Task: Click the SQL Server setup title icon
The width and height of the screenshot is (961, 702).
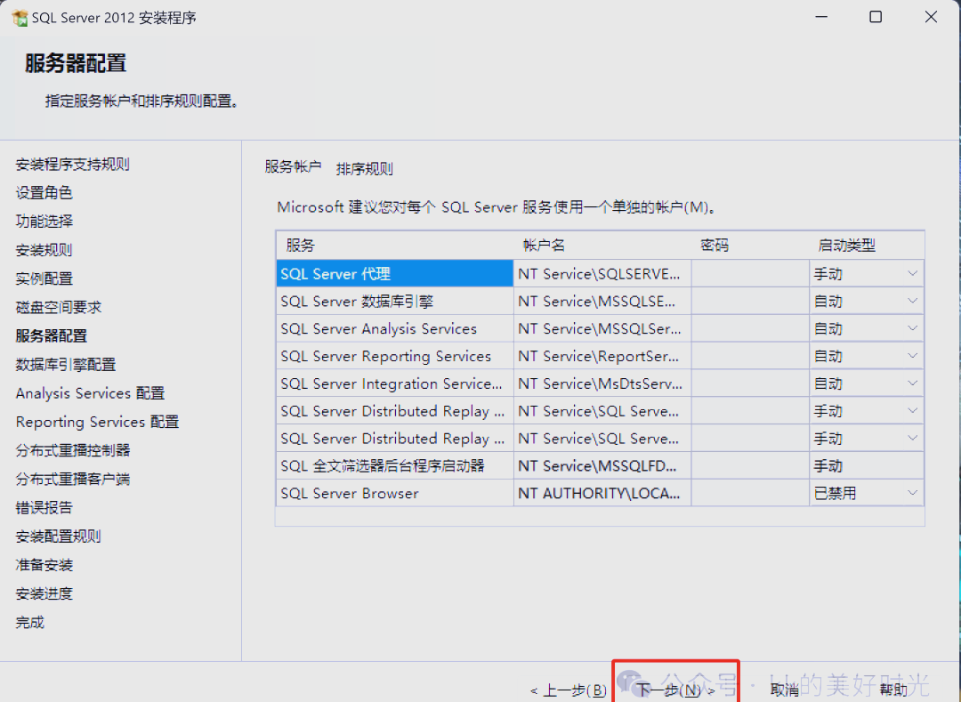Action: (x=20, y=19)
